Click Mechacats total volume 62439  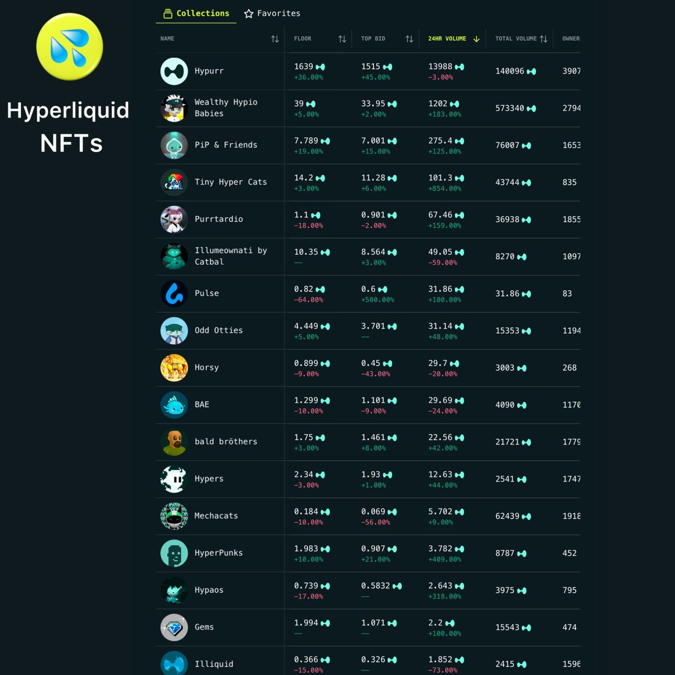click(x=507, y=516)
